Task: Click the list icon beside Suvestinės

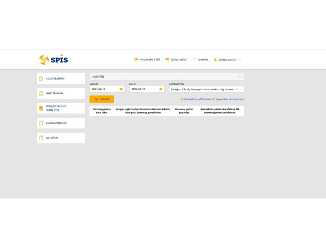Action: coord(194,59)
